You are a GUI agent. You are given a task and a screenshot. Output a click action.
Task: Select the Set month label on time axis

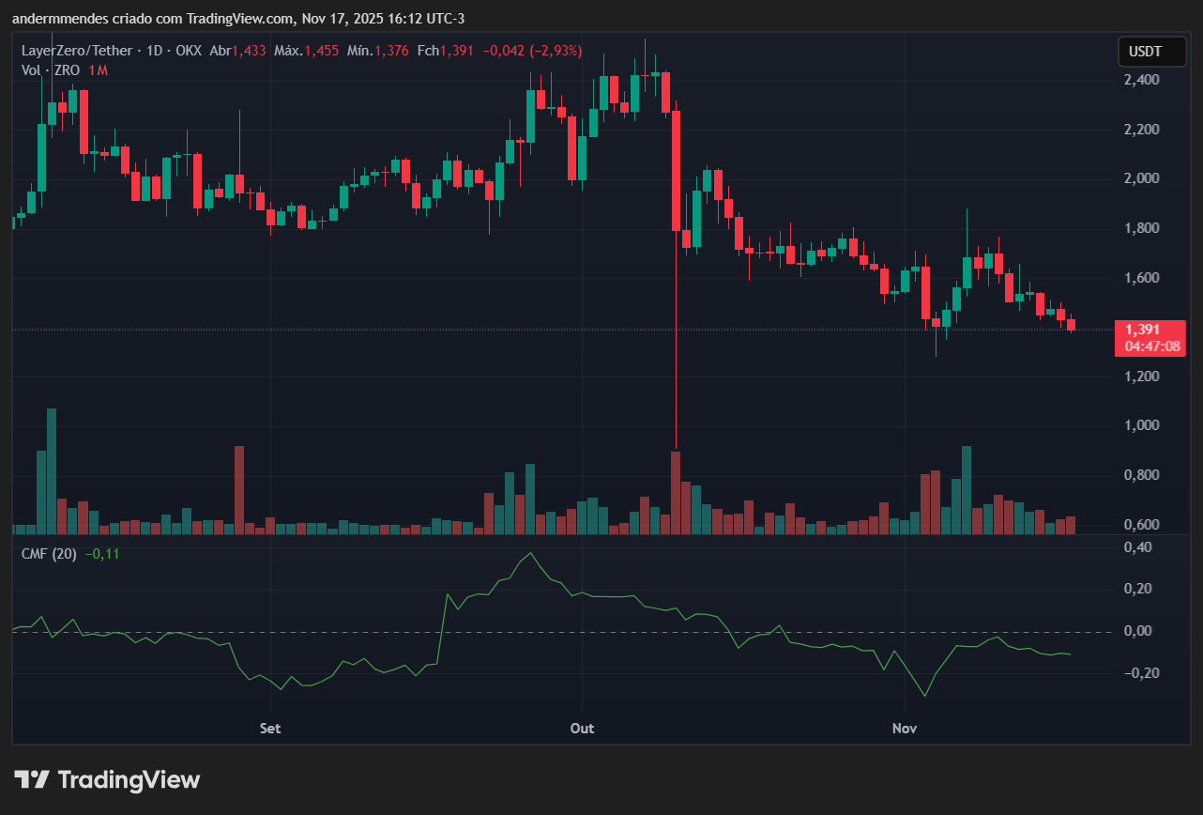tap(269, 728)
